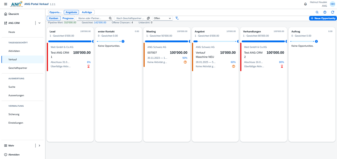337x159 pixels.
Task: Collapse the ANG CRM section chevron
Action: pyautogui.click(x=39, y=23)
